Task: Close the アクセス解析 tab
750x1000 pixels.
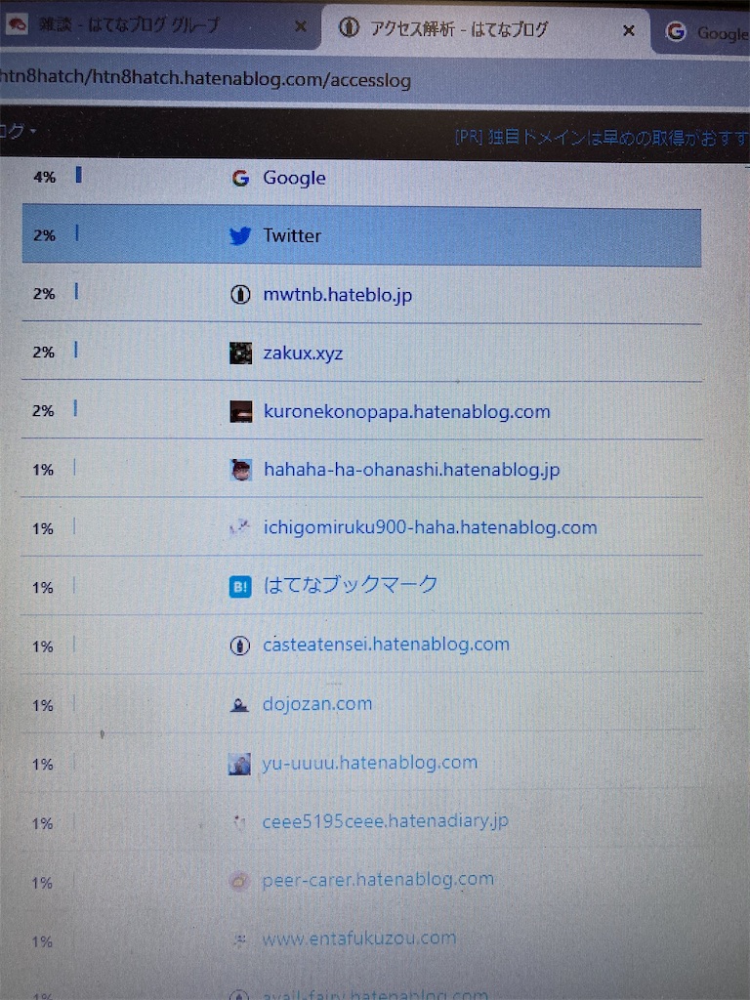Action: point(628,30)
